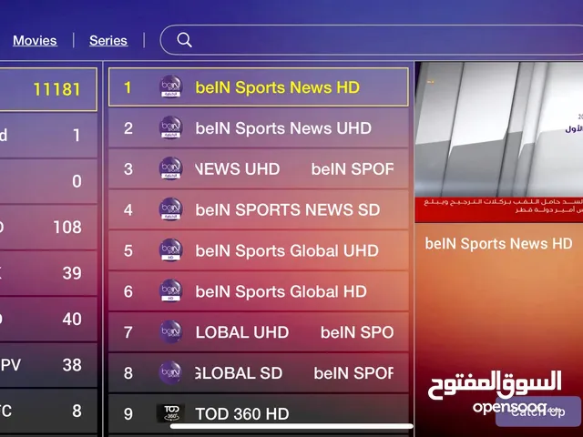This screenshot has height=437, width=583.
Task: Open the live video preview
Action: (x=498, y=142)
